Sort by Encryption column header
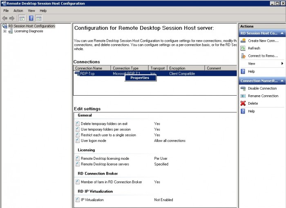The image size is (286, 208). (186, 68)
